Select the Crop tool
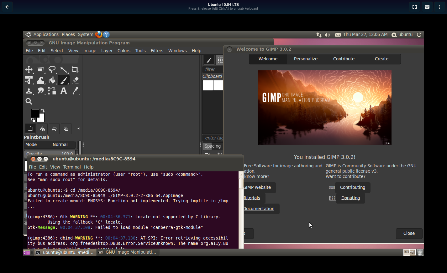 [75, 69]
